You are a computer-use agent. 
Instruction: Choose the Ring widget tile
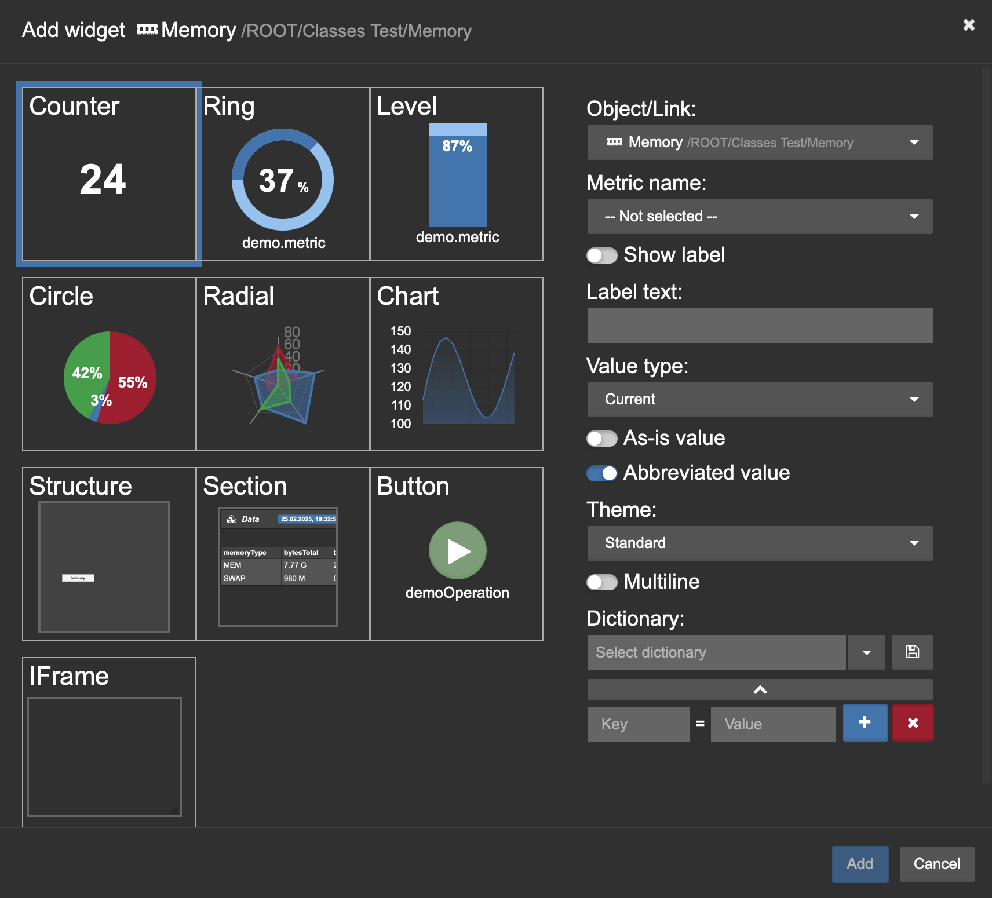pos(283,174)
